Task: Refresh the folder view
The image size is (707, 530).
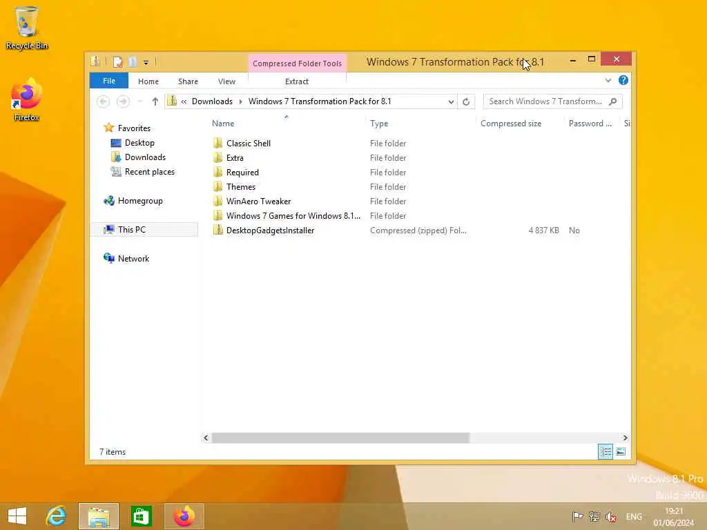Action: tap(466, 102)
